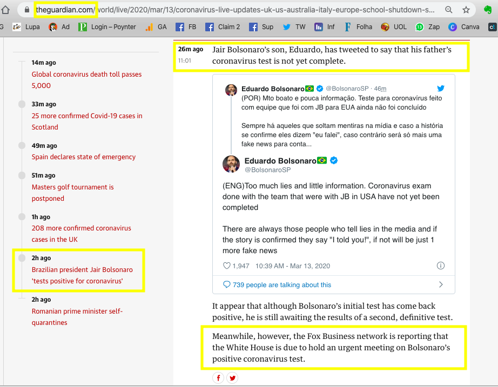Share the post on Twitter
This screenshot has height=387, width=498.
[232, 378]
